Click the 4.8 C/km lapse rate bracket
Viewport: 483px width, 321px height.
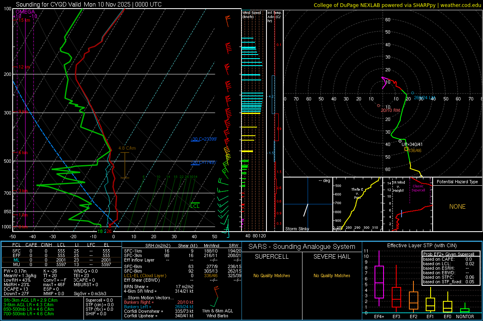point(124,165)
